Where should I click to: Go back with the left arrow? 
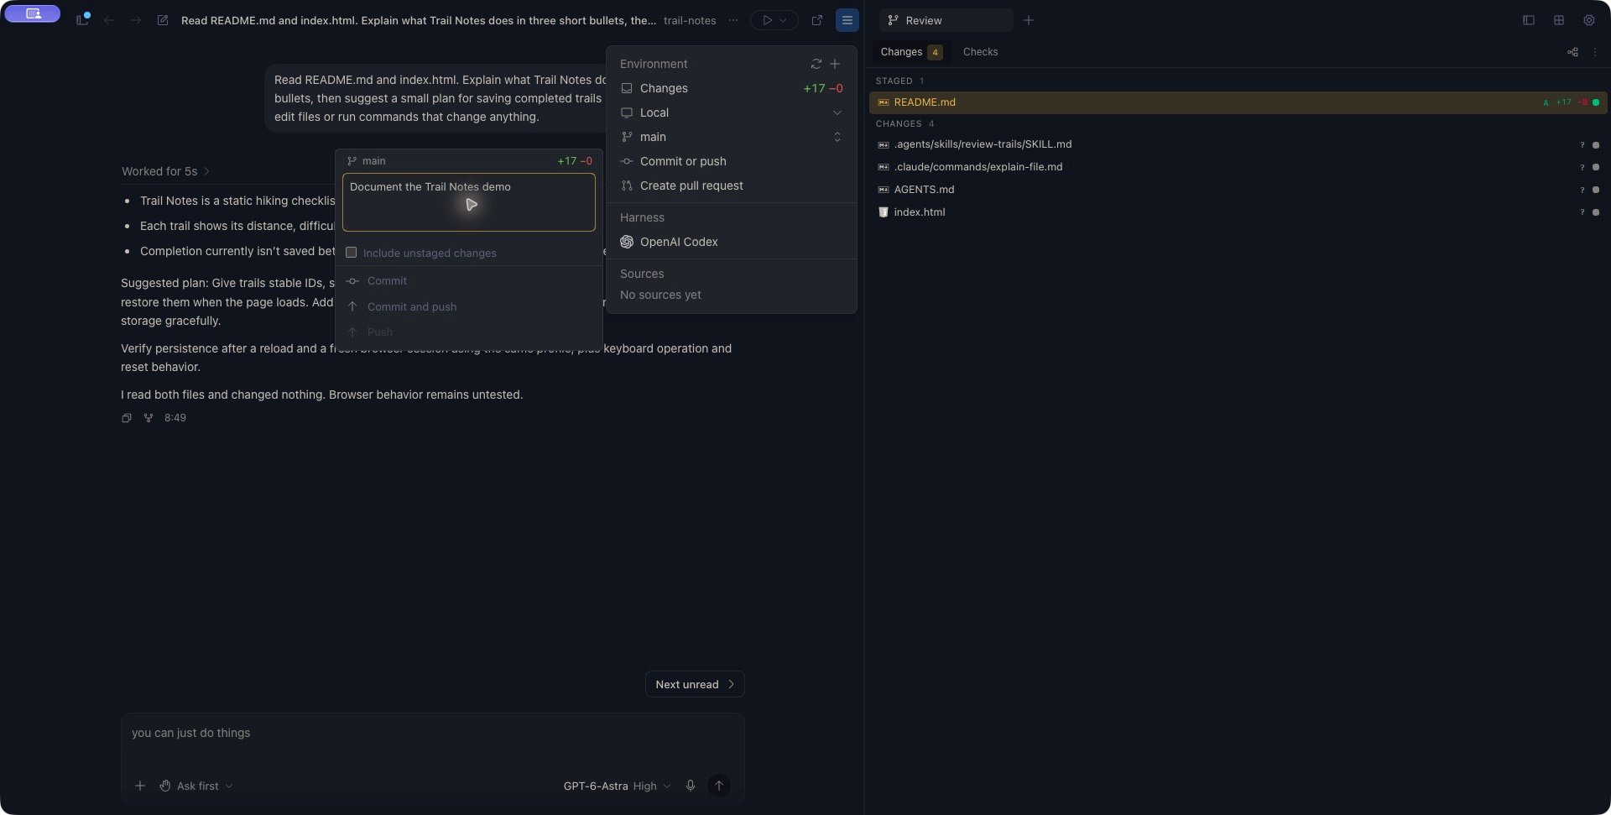tap(109, 20)
